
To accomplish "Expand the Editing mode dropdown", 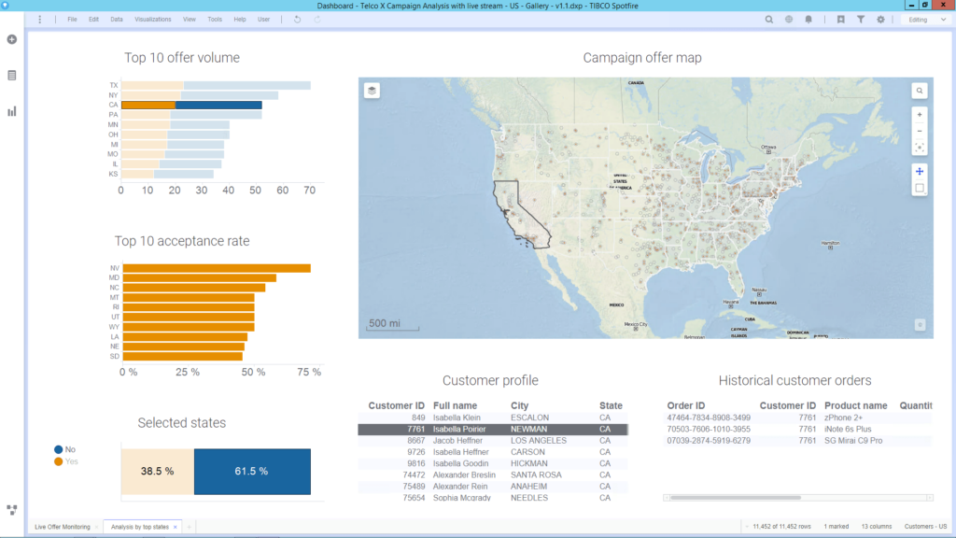I will (x=943, y=19).
